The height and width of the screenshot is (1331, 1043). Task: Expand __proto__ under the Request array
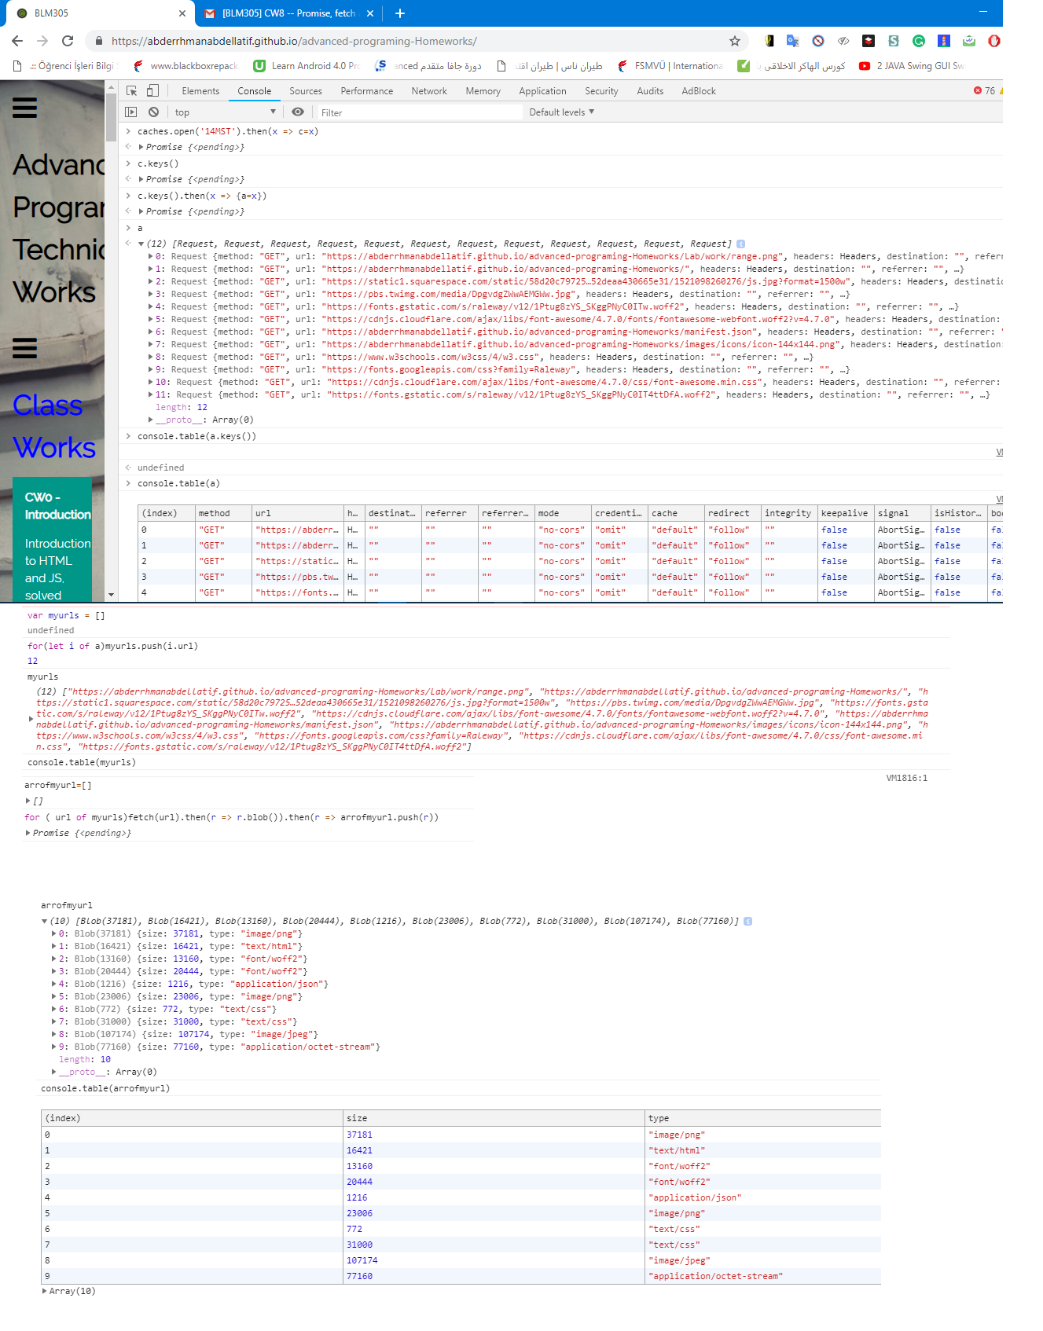pyautogui.click(x=151, y=420)
